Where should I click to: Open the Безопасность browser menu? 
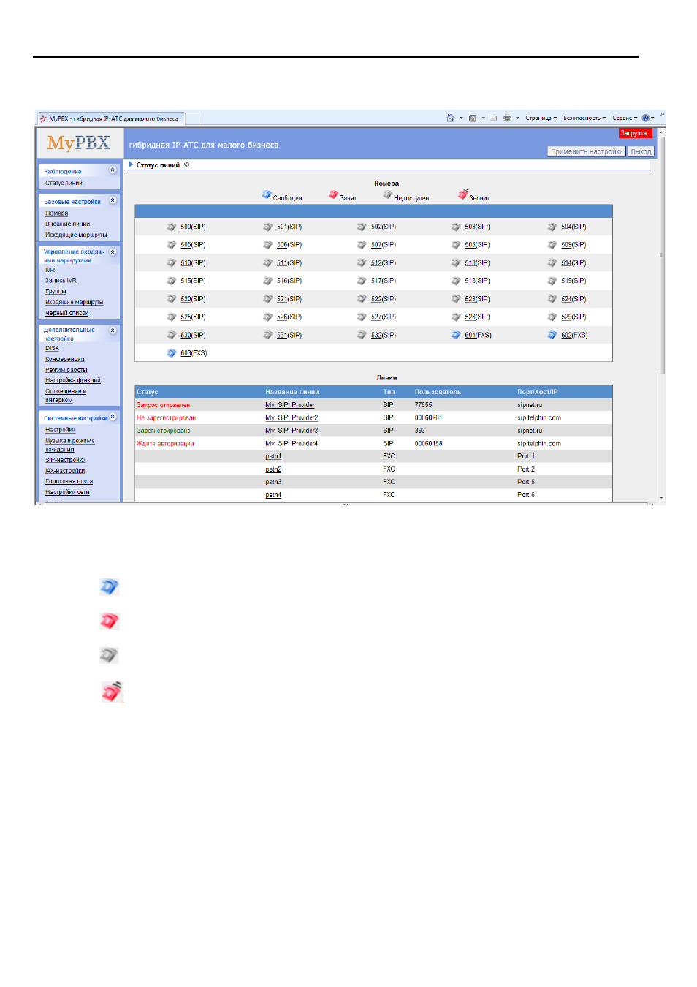click(584, 118)
